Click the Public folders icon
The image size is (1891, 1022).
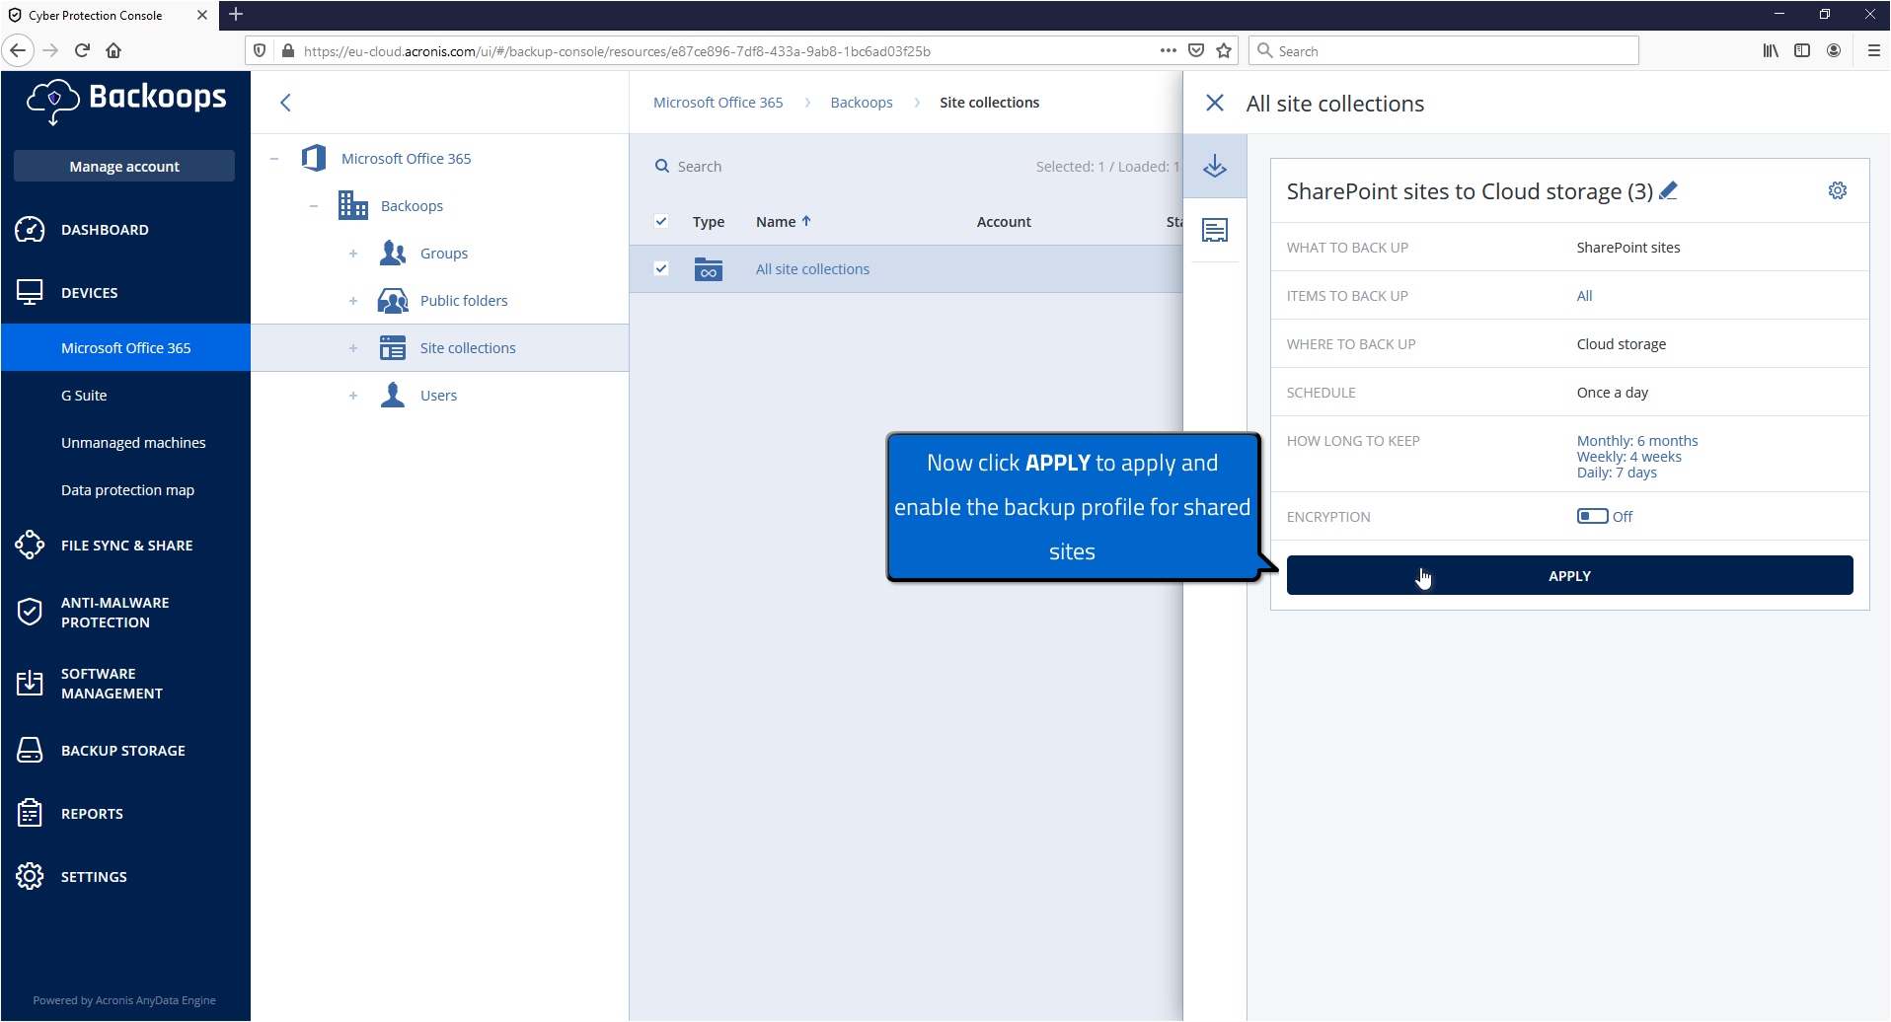coord(393,300)
